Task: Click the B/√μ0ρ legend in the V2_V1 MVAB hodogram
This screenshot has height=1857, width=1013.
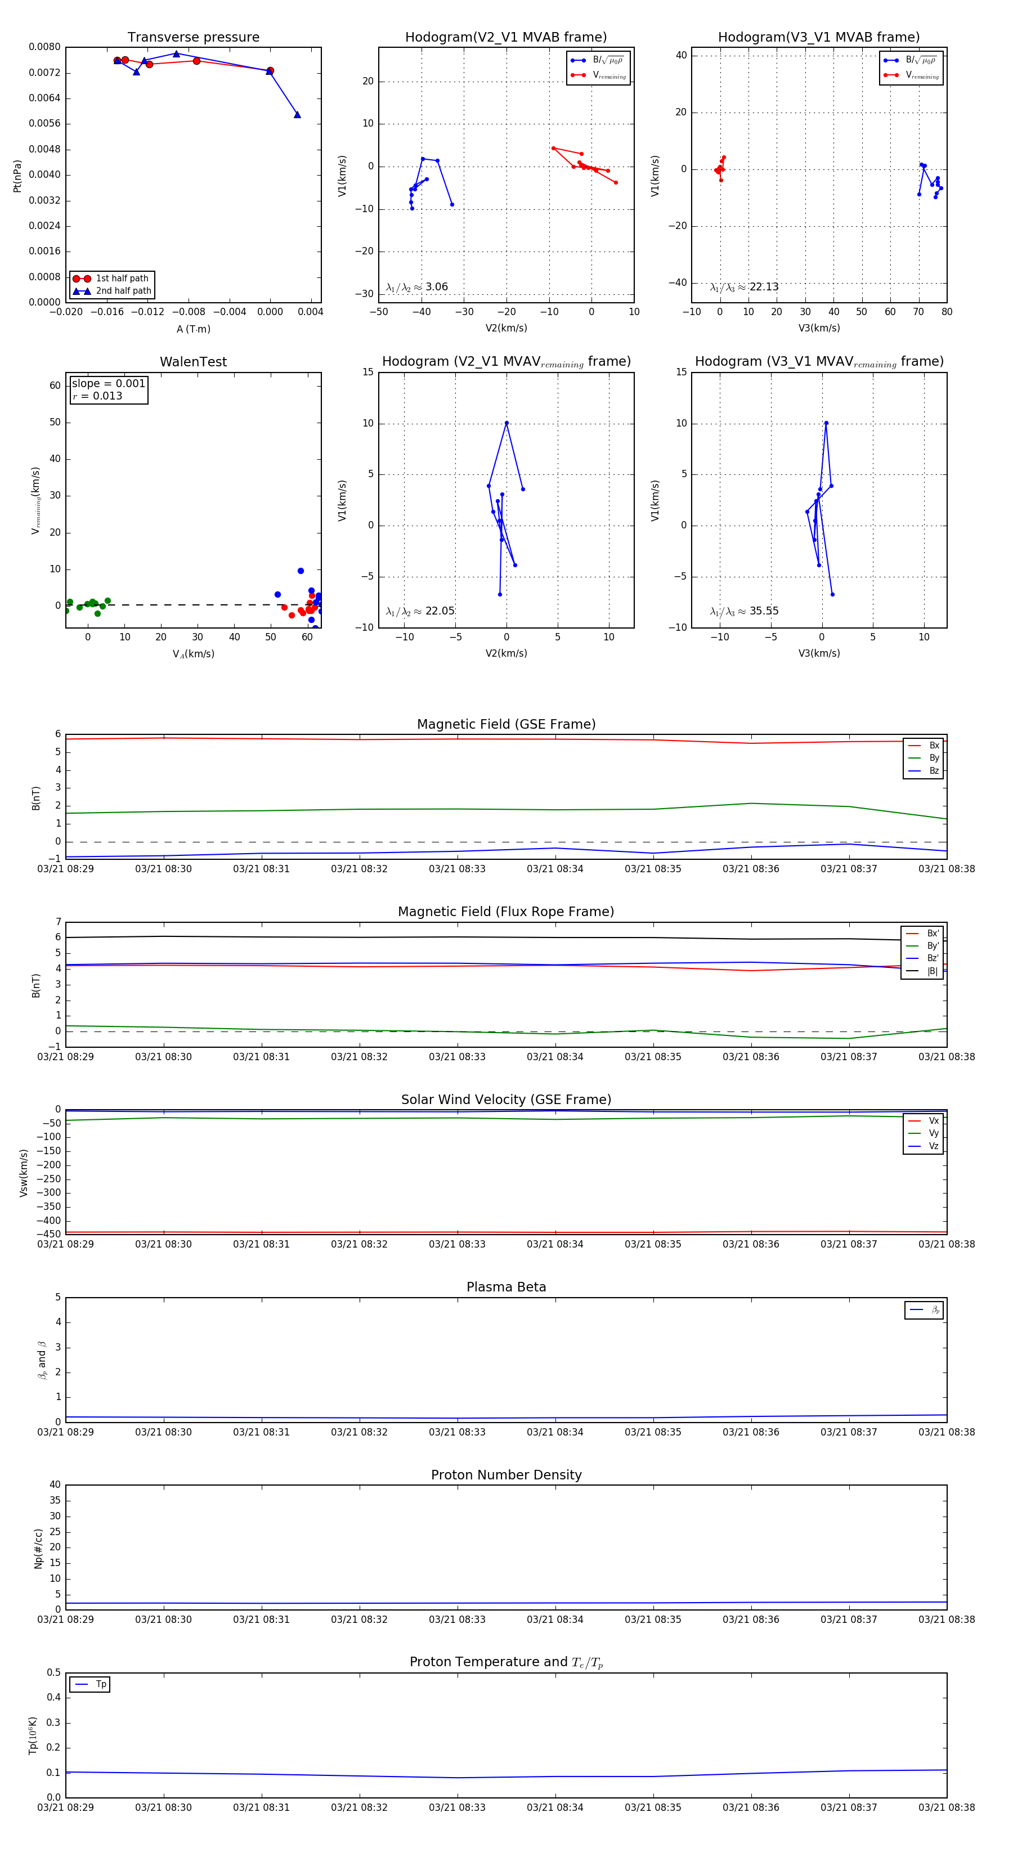Action: click(x=598, y=61)
